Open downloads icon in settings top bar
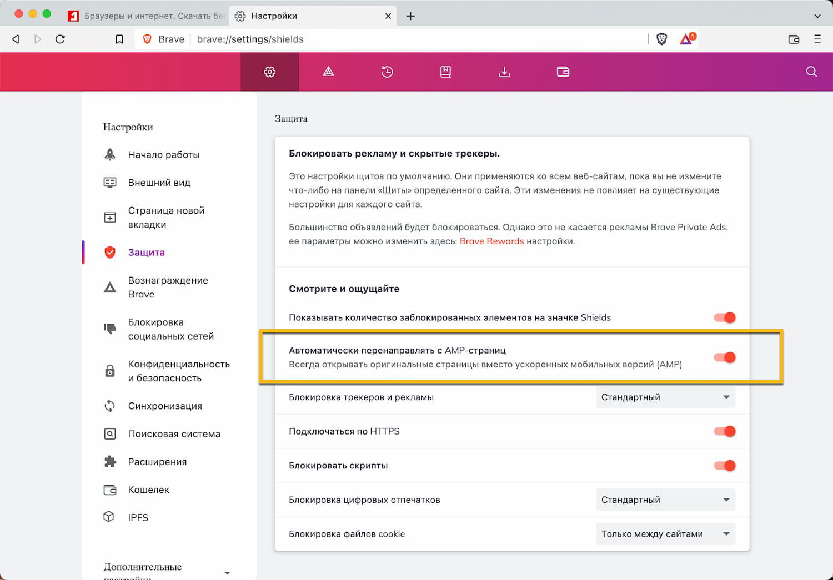The width and height of the screenshot is (833, 580). coord(504,72)
